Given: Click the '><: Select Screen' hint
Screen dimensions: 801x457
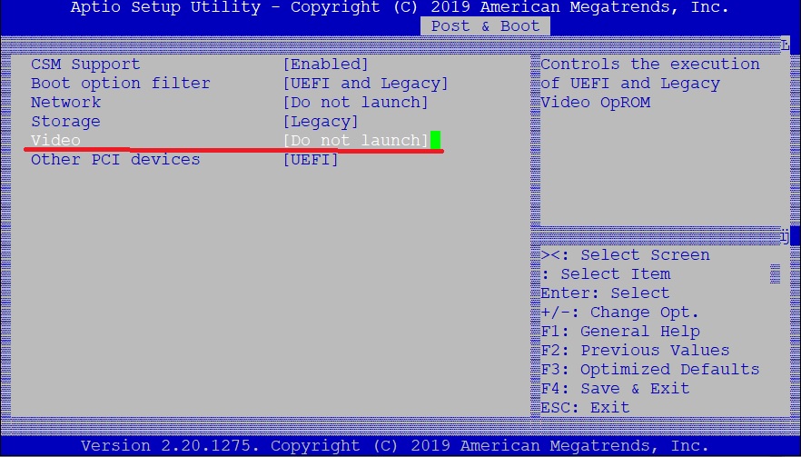Looking at the screenshot, I should coord(625,255).
